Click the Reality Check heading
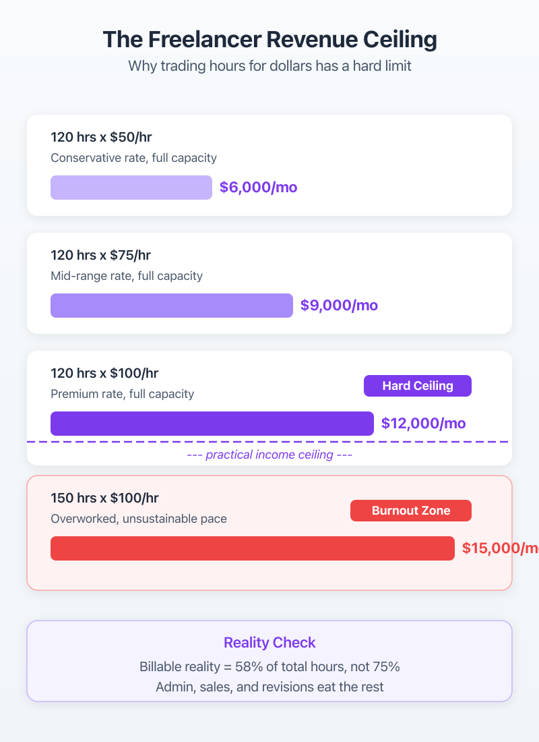Screen dimensions: 539x742 (269, 642)
